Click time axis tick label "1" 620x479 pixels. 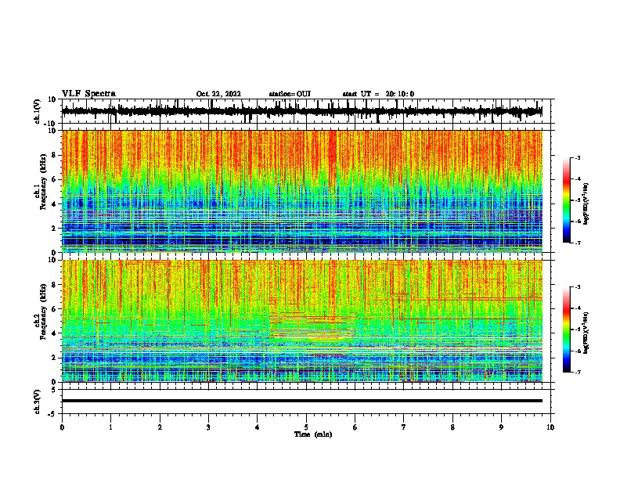tap(110, 427)
